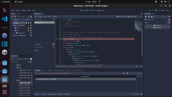
Task: Switch to the Import tab
Action: coord(19,14)
